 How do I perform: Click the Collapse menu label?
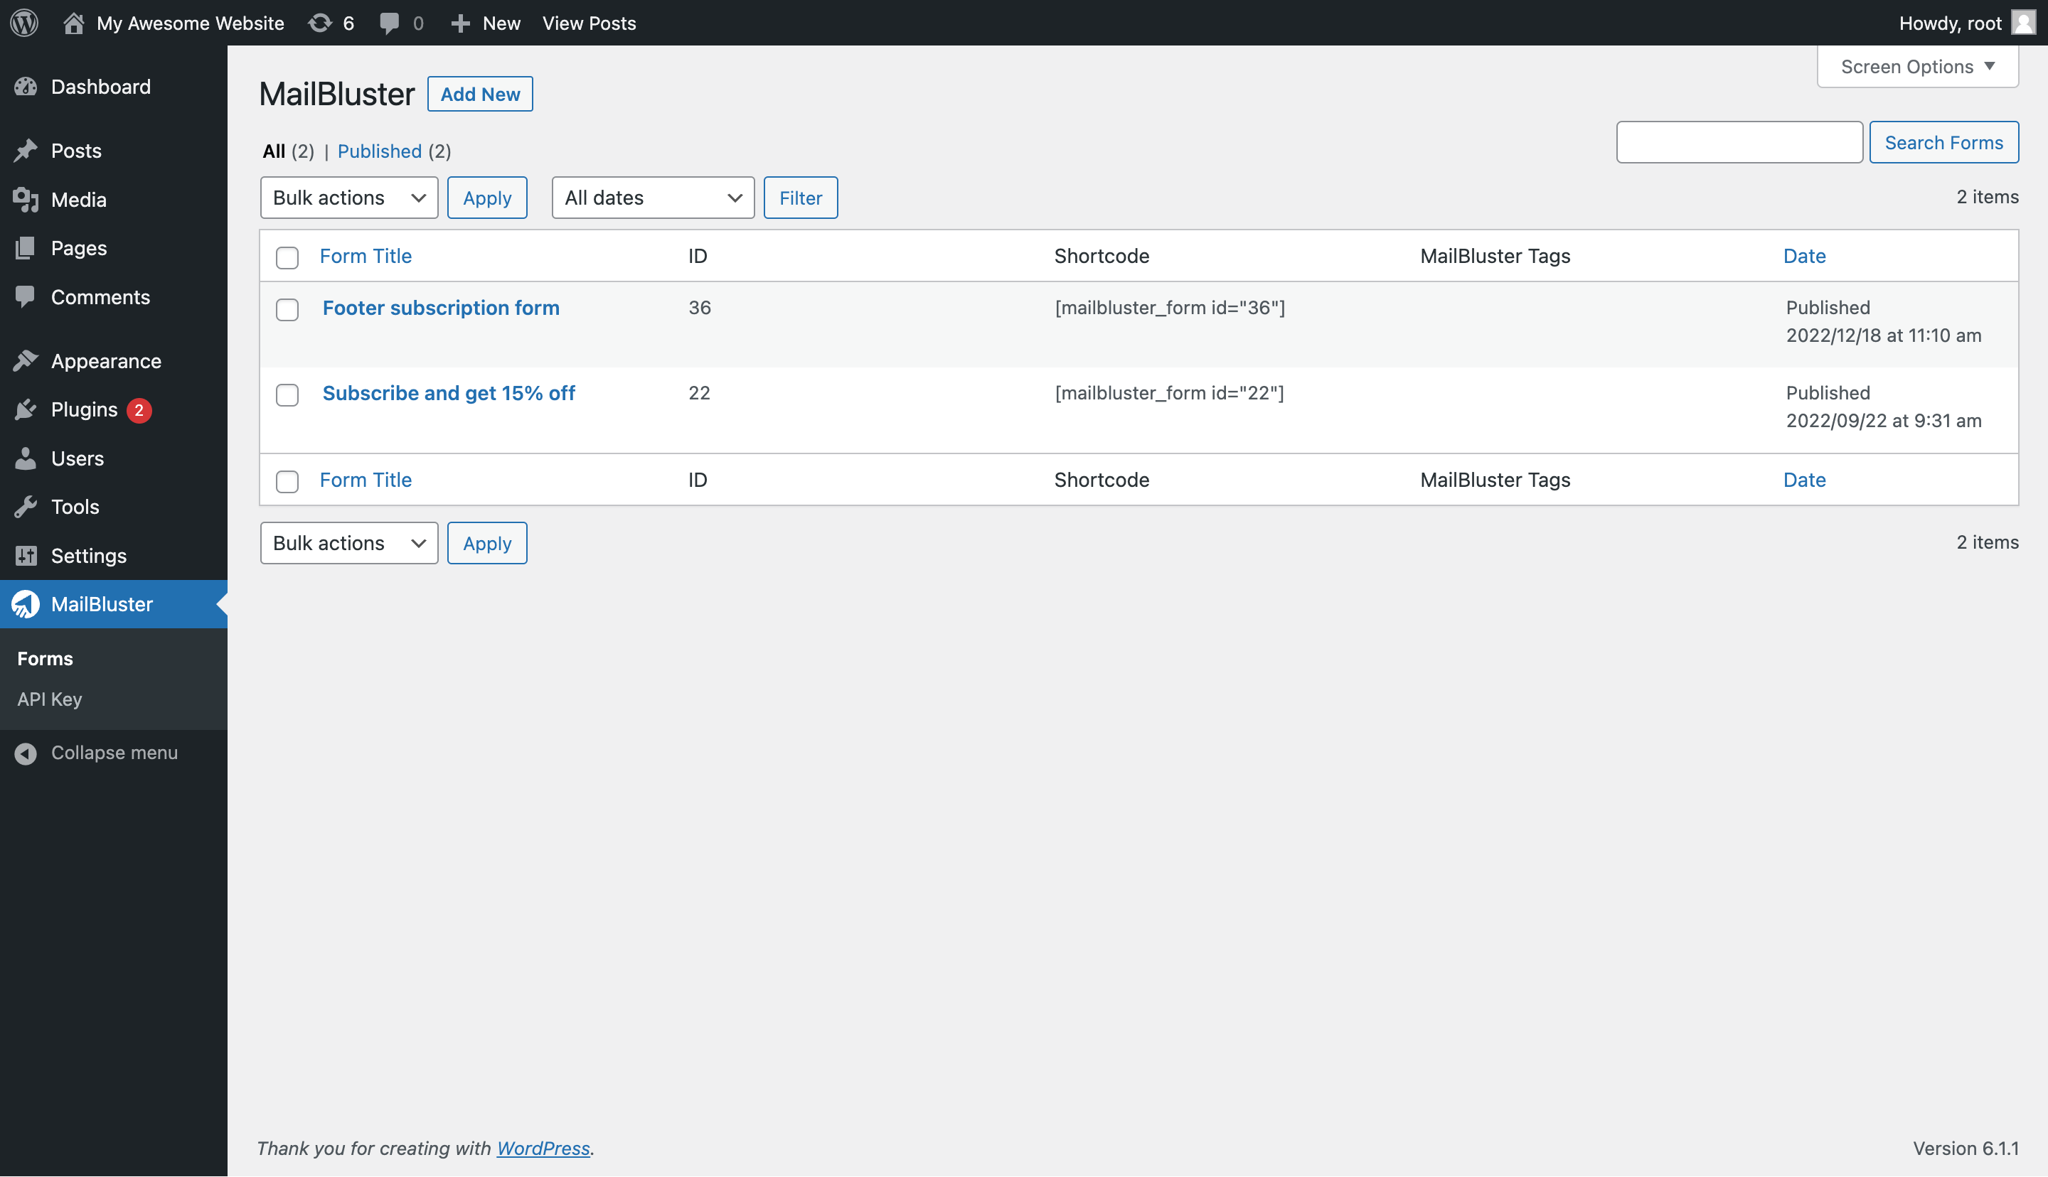tap(114, 753)
